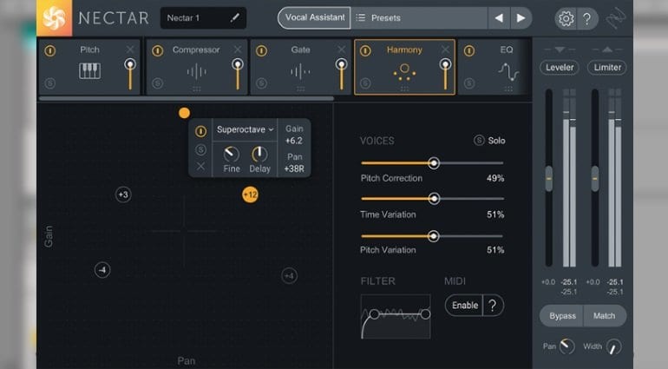The image size is (668, 369).
Task: Toggle Harmony module power
Action: click(x=365, y=50)
